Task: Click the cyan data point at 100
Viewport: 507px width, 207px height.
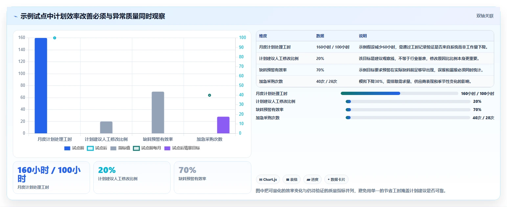Action: (x=55, y=38)
